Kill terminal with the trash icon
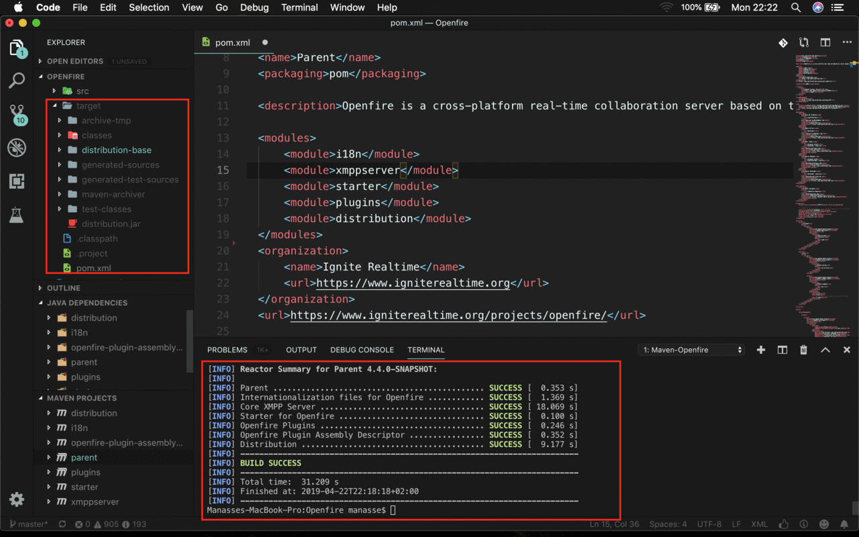The width and height of the screenshot is (859, 537). 803,350
